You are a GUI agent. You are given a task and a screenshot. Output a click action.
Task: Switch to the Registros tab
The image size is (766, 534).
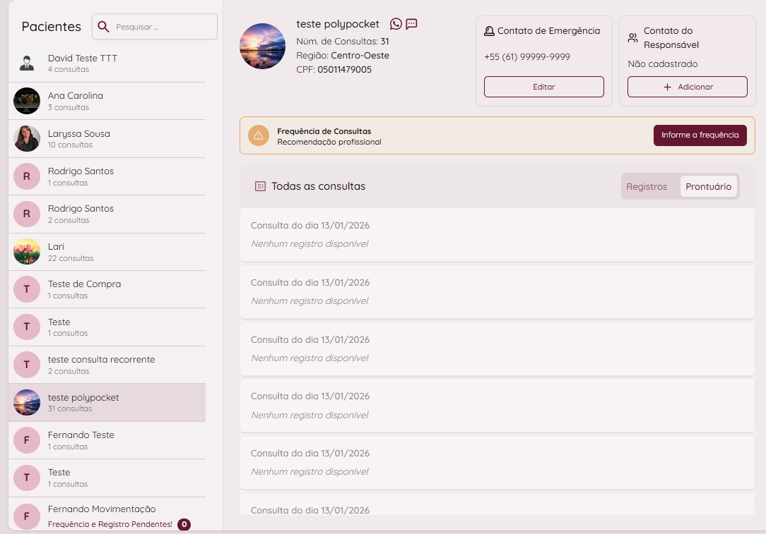point(647,187)
